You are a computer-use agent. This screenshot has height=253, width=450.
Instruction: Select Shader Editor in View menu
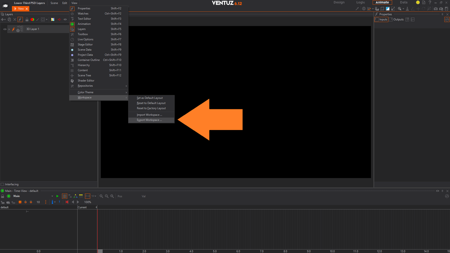[x=99, y=81]
